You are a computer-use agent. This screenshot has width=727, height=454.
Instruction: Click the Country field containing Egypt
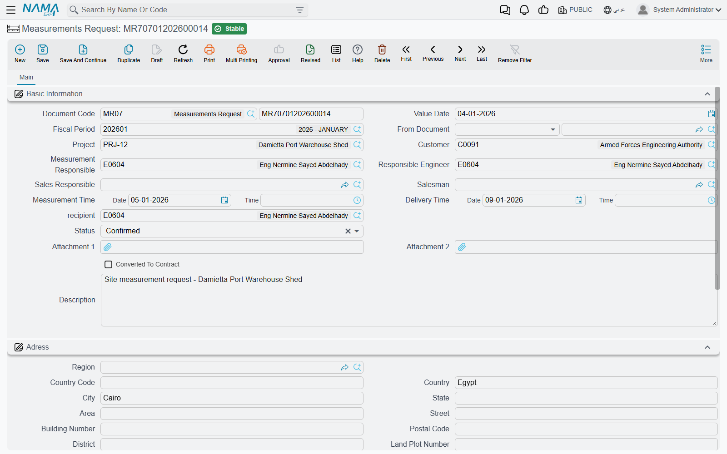[586, 383]
